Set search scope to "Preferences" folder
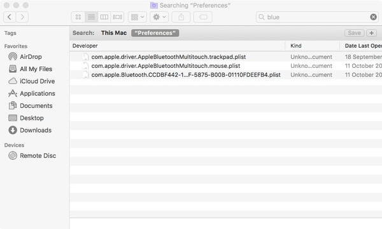The image size is (382, 229). click(155, 33)
